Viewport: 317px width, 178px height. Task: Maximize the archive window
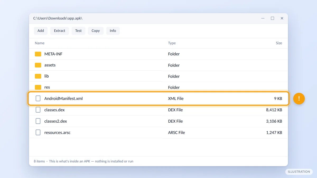pos(272,18)
